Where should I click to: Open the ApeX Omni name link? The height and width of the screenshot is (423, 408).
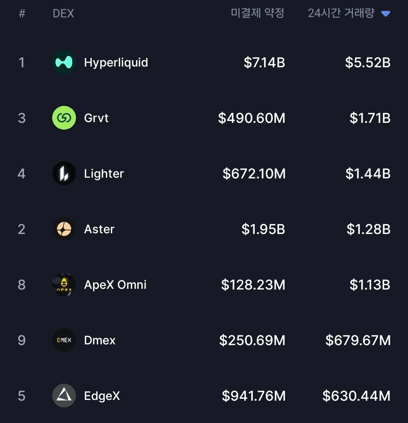115,285
